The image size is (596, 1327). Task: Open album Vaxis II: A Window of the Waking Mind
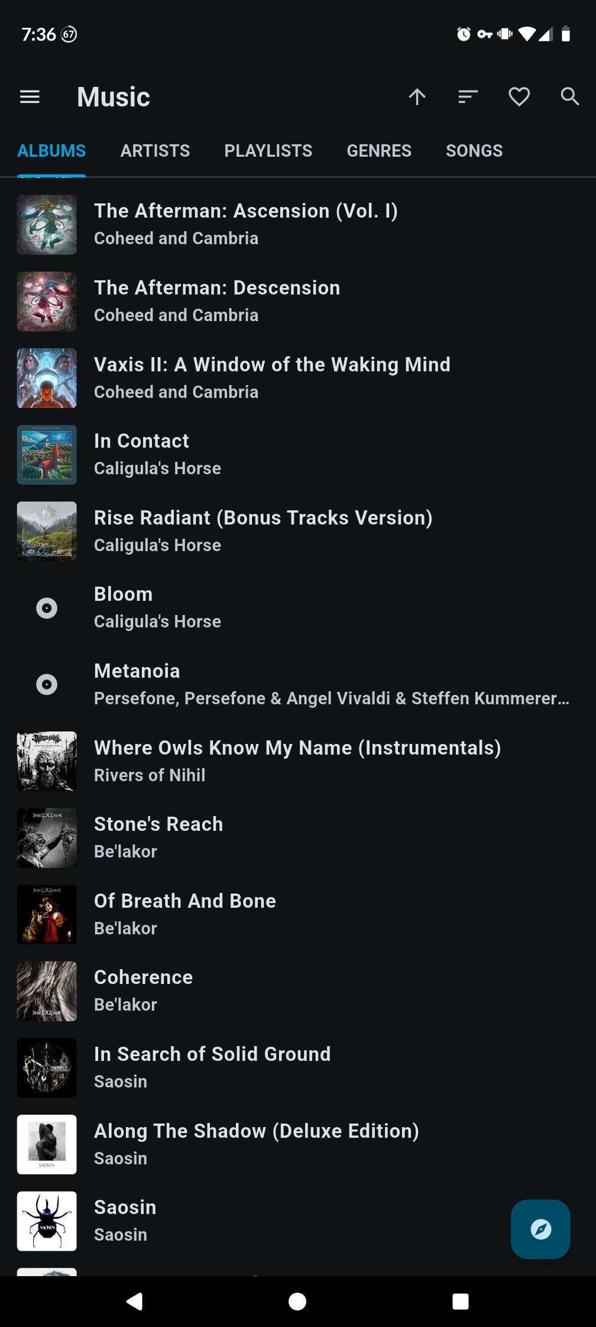point(272,377)
